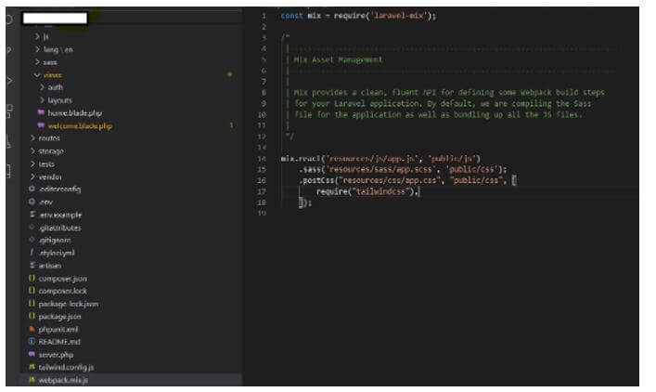Select webpack.mix.js in the file tree
This screenshot has height=392, width=656.
tap(63, 380)
